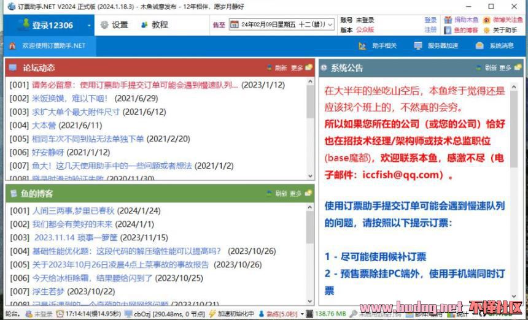Screen dimensions: 528x320
Task: Refresh the 论坛动态 panel
Action: [277, 68]
